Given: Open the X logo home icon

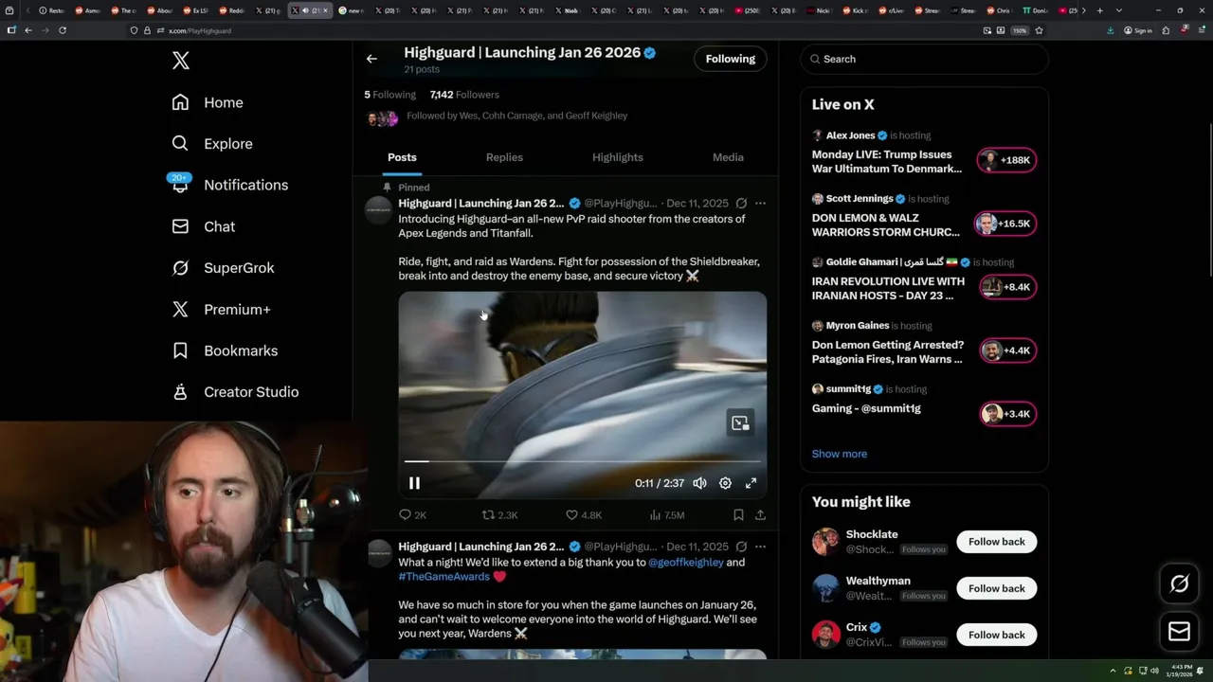Looking at the screenshot, I should pyautogui.click(x=181, y=62).
